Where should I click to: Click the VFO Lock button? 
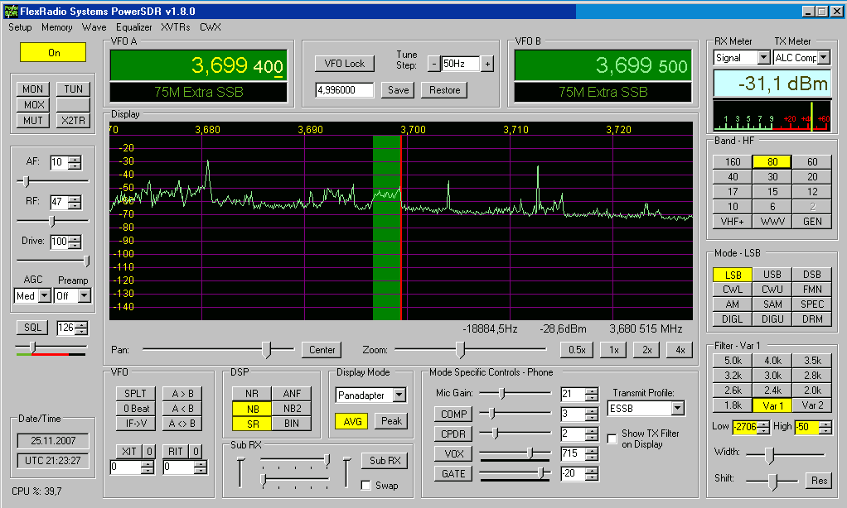pyautogui.click(x=344, y=64)
